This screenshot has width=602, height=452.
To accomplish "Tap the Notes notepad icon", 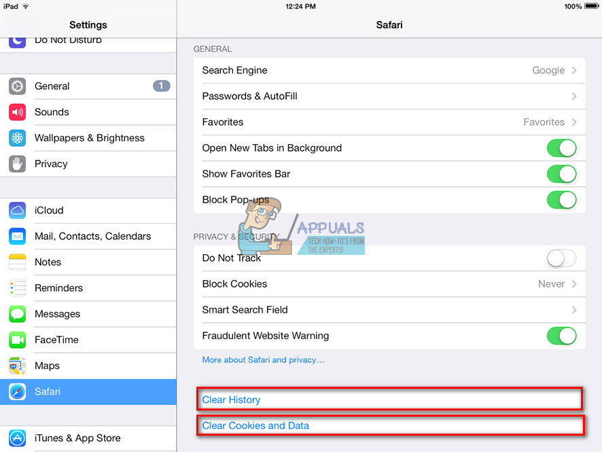I will pyautogui.click(x=17, y=262).
